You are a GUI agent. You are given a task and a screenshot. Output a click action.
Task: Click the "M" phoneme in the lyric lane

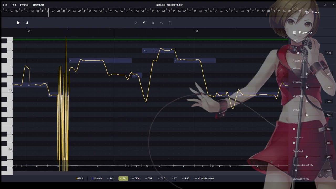159,166
